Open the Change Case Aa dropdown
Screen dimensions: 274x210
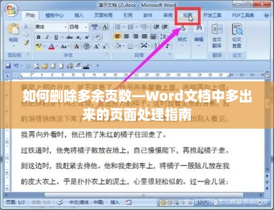(64, 46)
